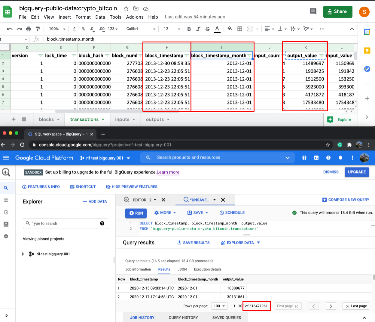Toggle filter on version column
This screenshot has height=322, width=375.
pyautogui.click(x=40, y=56)
